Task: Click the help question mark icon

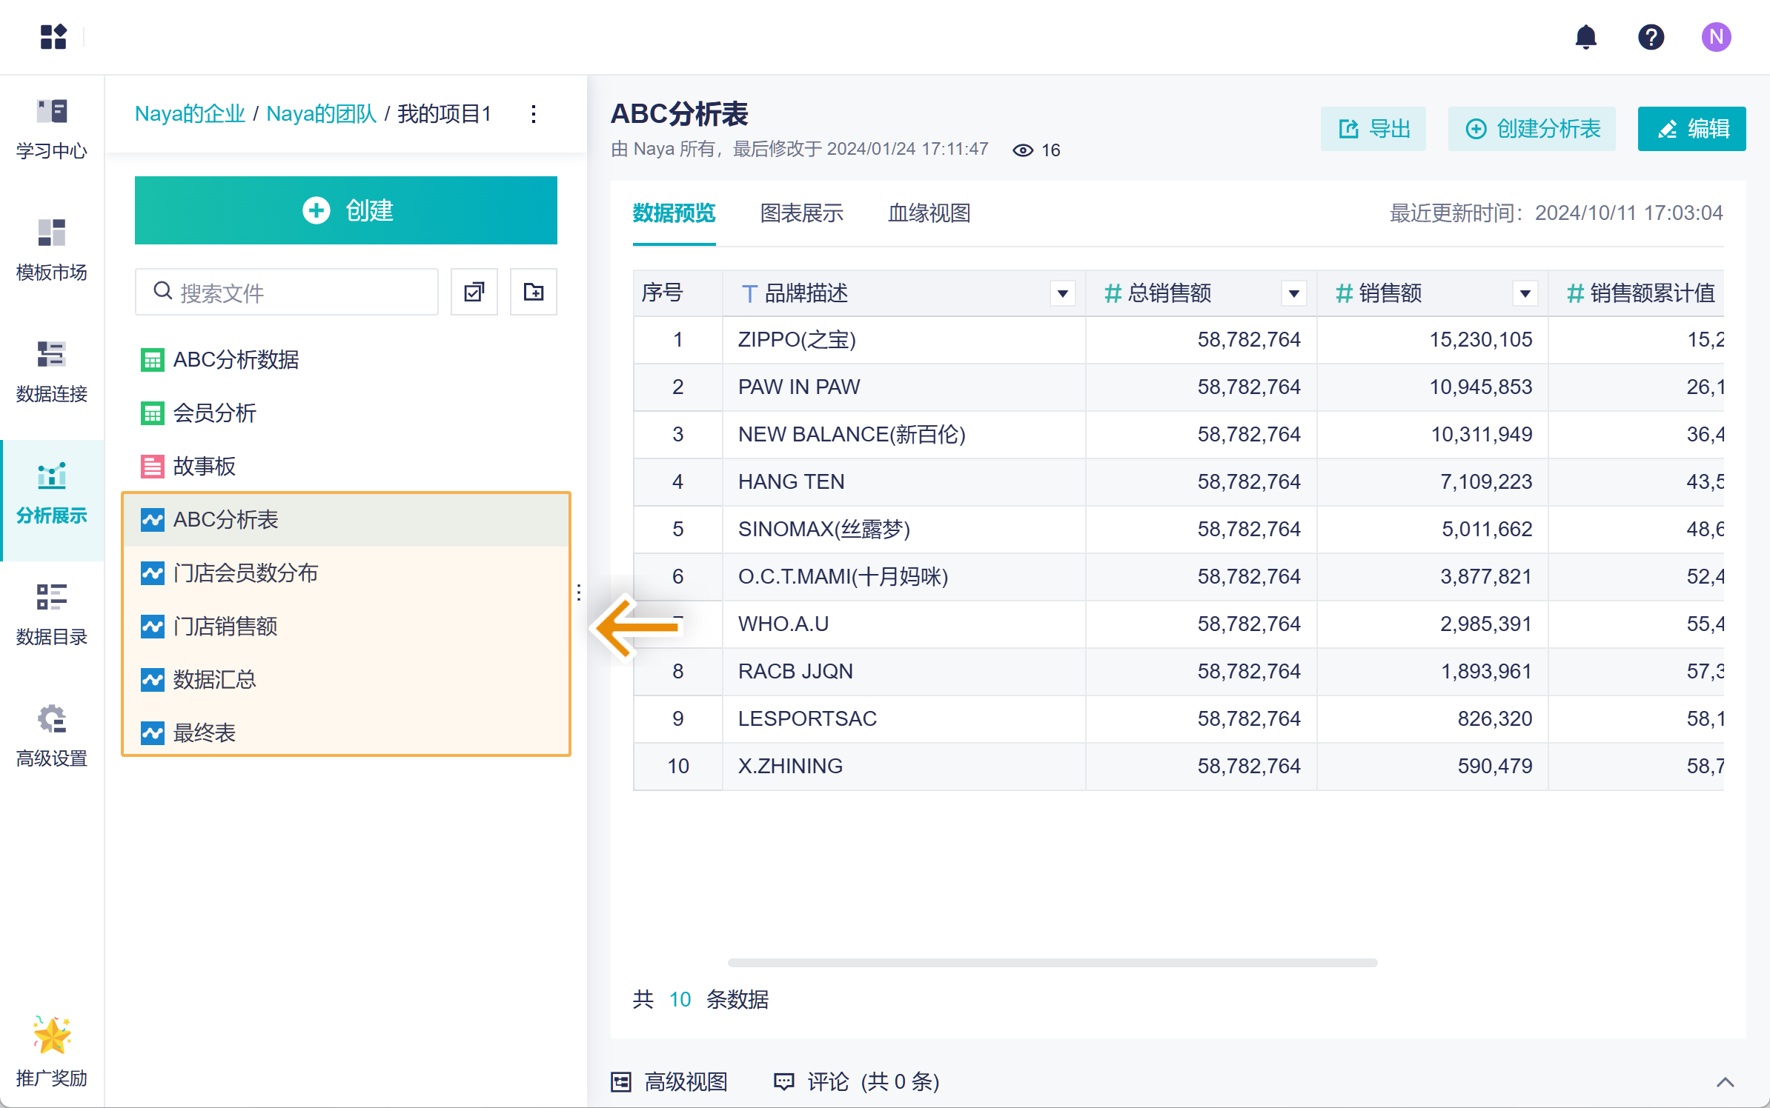Action: point(1651,37)
